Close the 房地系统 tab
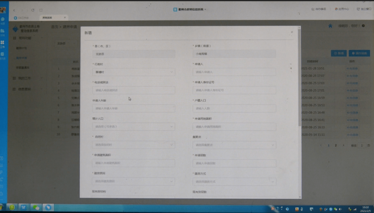374x213 pixels. tap(65, 18)
